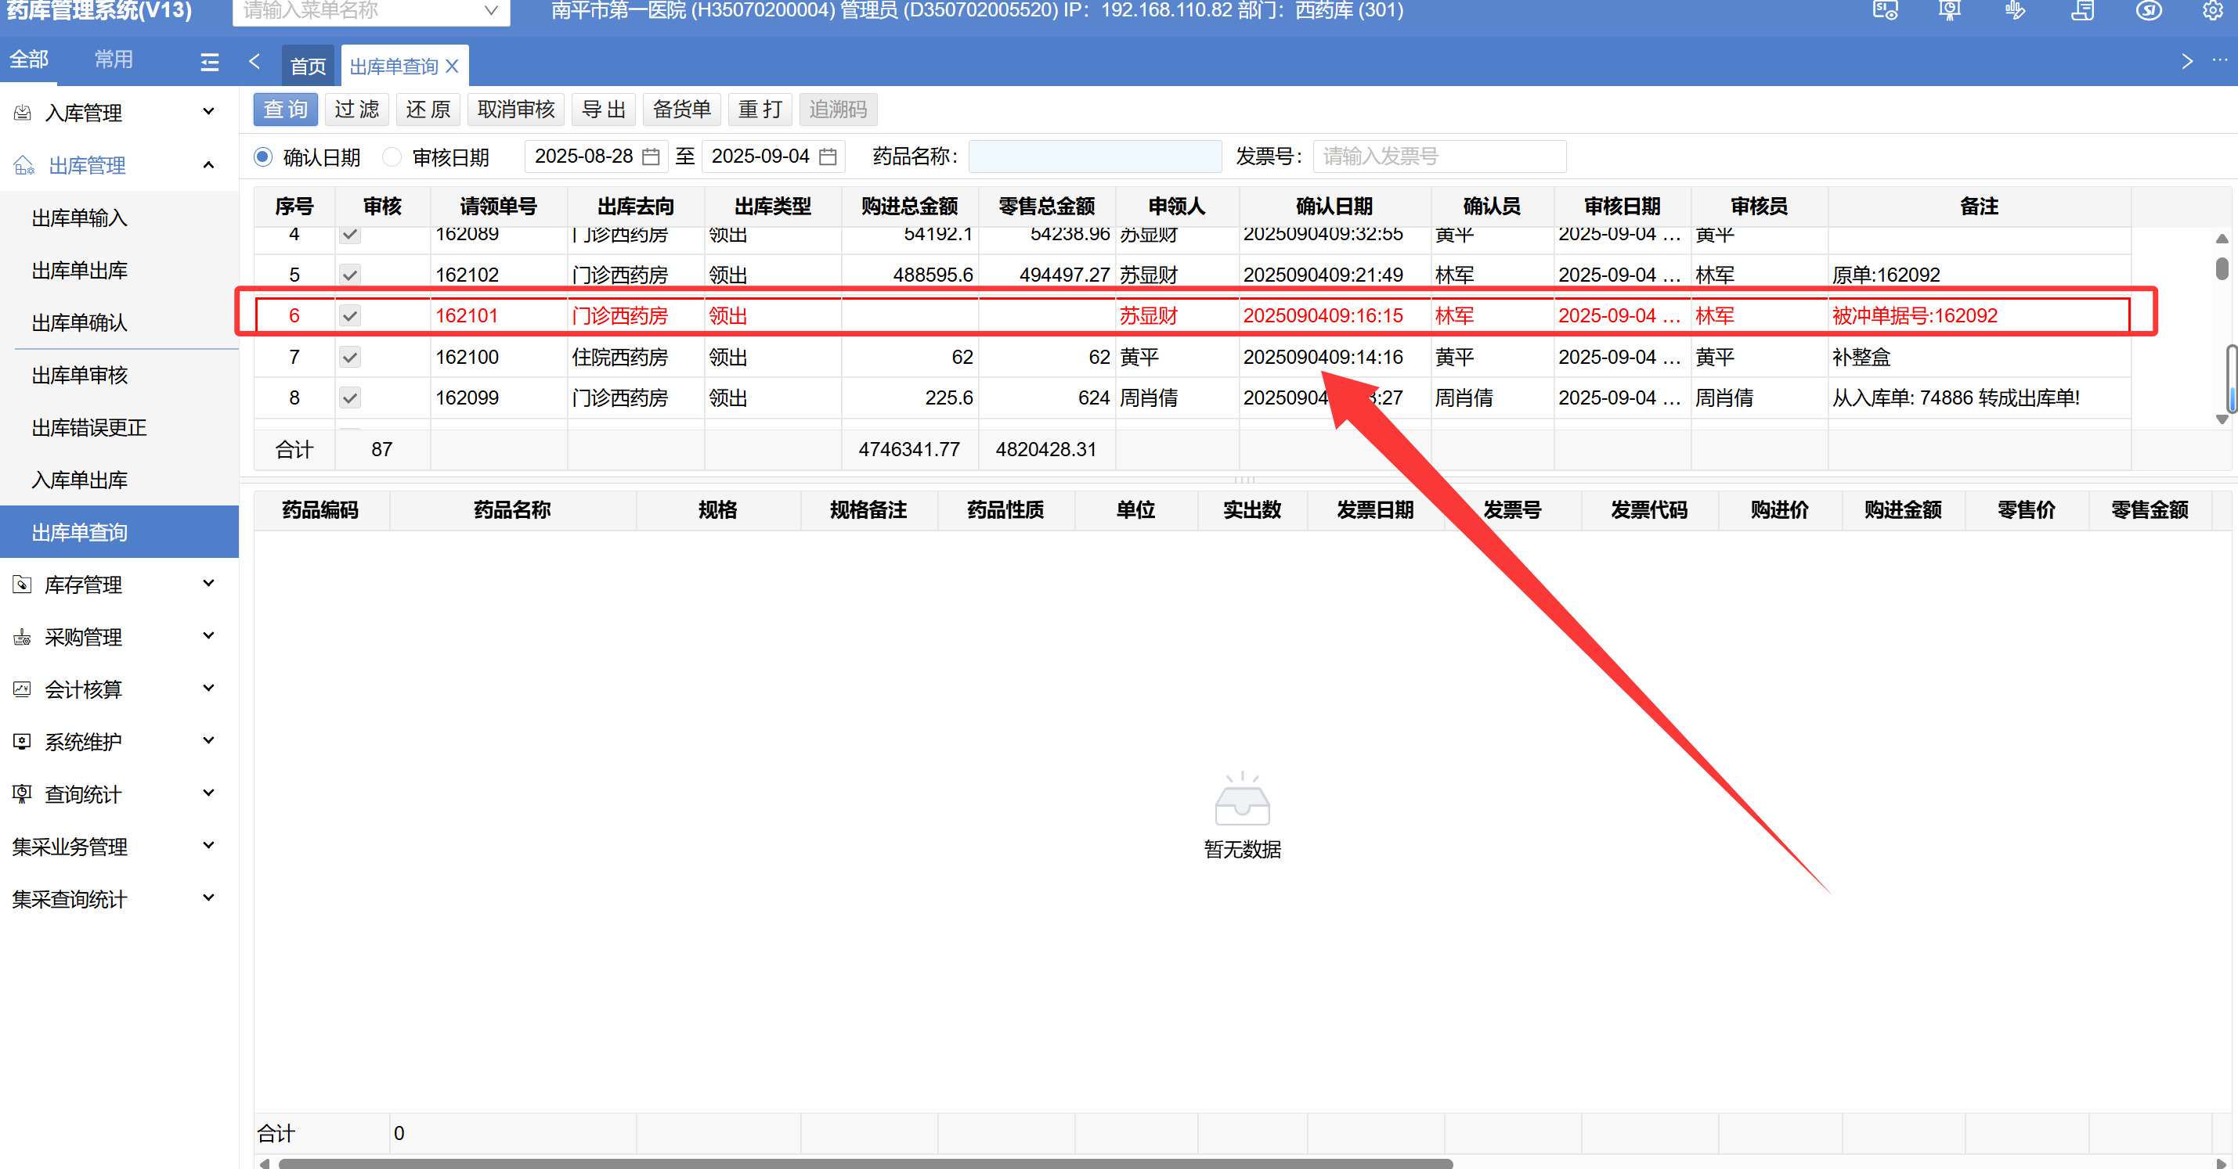
Task: Click the SI monitor eye icon
Action: pos(1886,10)
